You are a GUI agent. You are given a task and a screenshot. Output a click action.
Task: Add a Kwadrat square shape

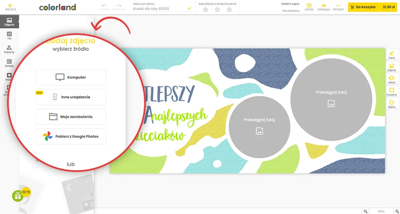pyautogui.click(x=391, y=92)
